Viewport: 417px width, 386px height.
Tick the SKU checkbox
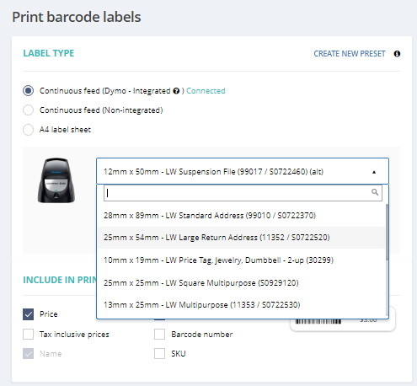159,354
